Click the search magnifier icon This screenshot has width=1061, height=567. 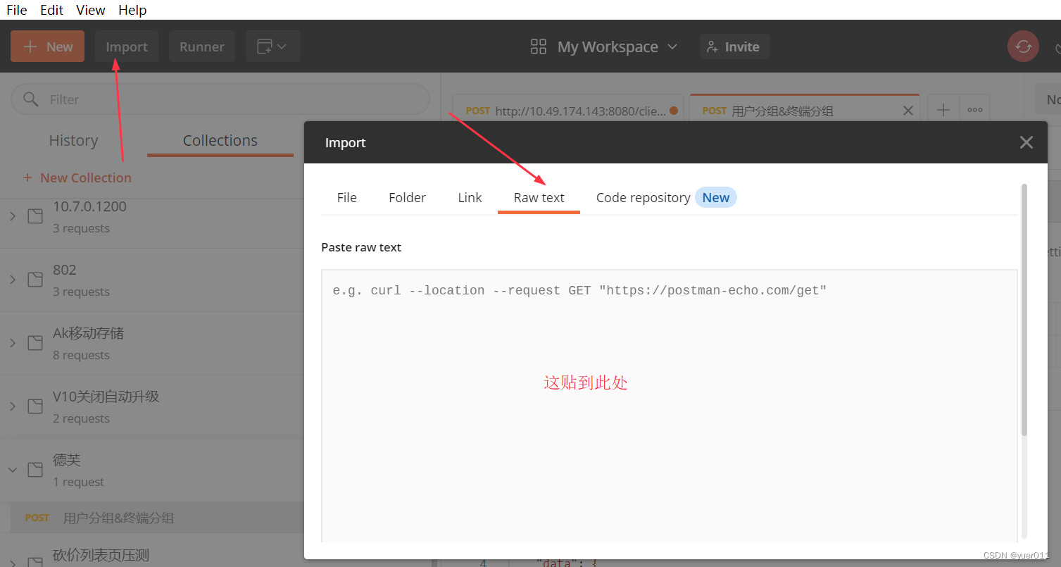tap(31, 99)
